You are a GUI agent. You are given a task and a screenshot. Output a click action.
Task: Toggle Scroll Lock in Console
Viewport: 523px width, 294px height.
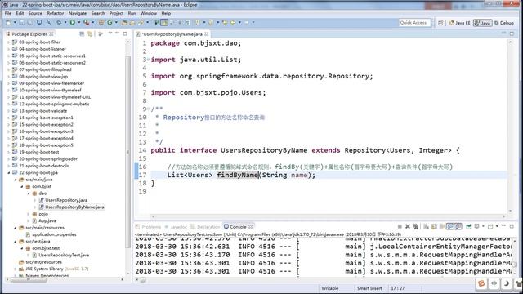pos(434,227)
